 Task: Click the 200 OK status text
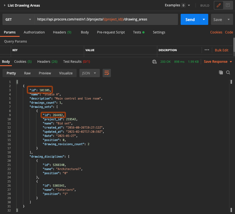pos(165,62)
